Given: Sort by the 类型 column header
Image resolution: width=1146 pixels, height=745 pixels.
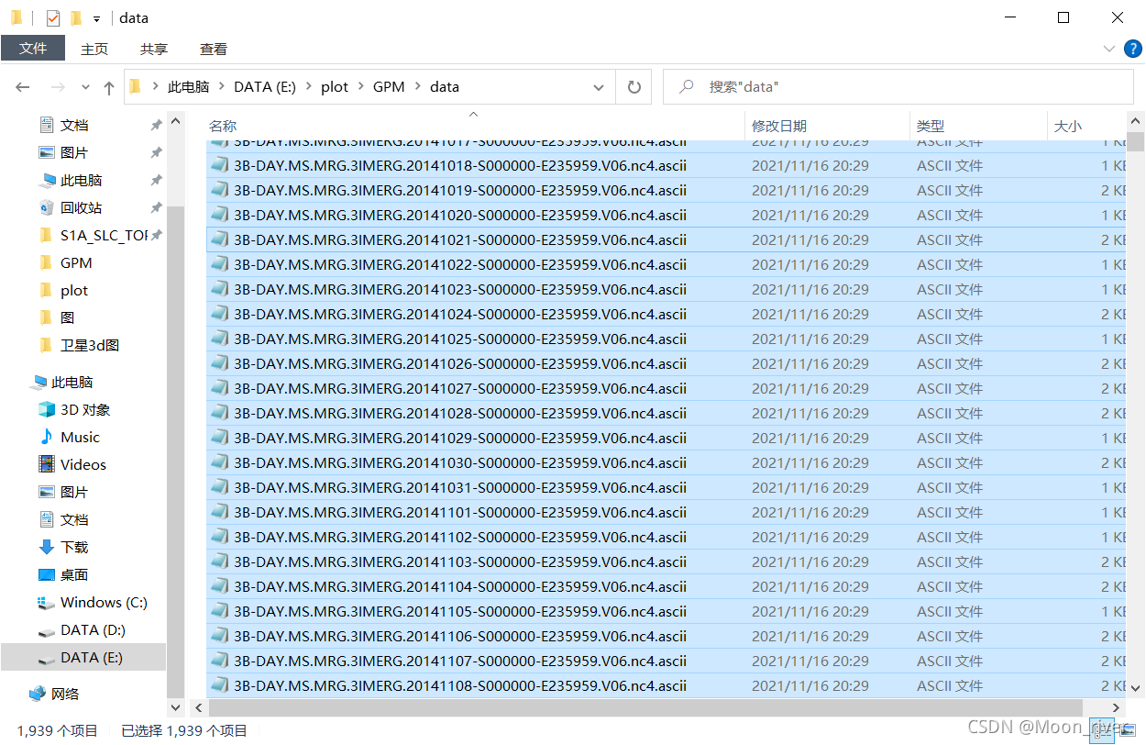Looking at the screenshot, I should tap(931, 126).
